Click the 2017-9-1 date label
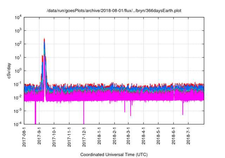Viewport: 225px width, 158px height. (39, 136)
